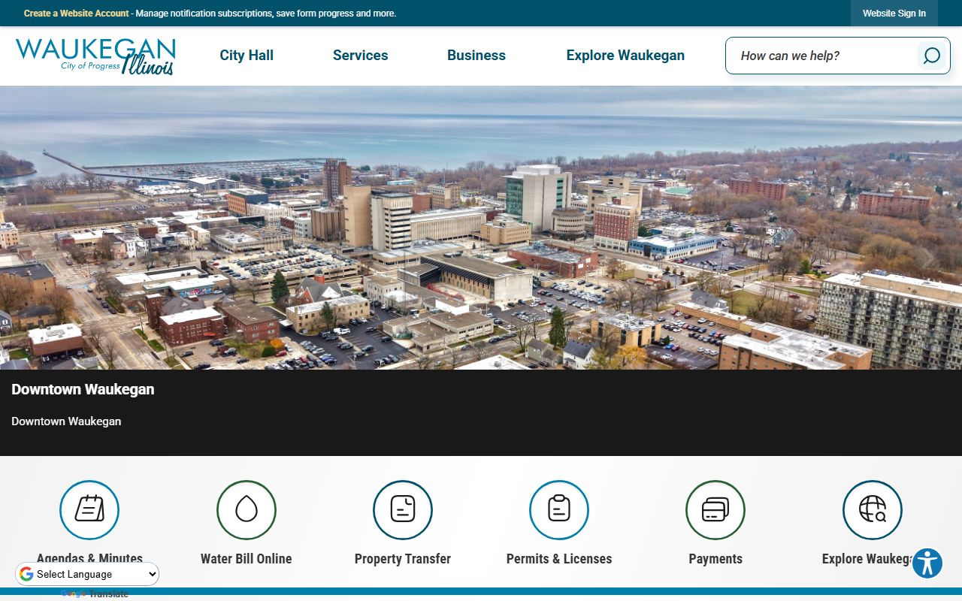The width and height of the screenshot is (962, 601).
Task: Click the Permits & Licenses text link
Action: pyautogui.click(x=559, y=559)
